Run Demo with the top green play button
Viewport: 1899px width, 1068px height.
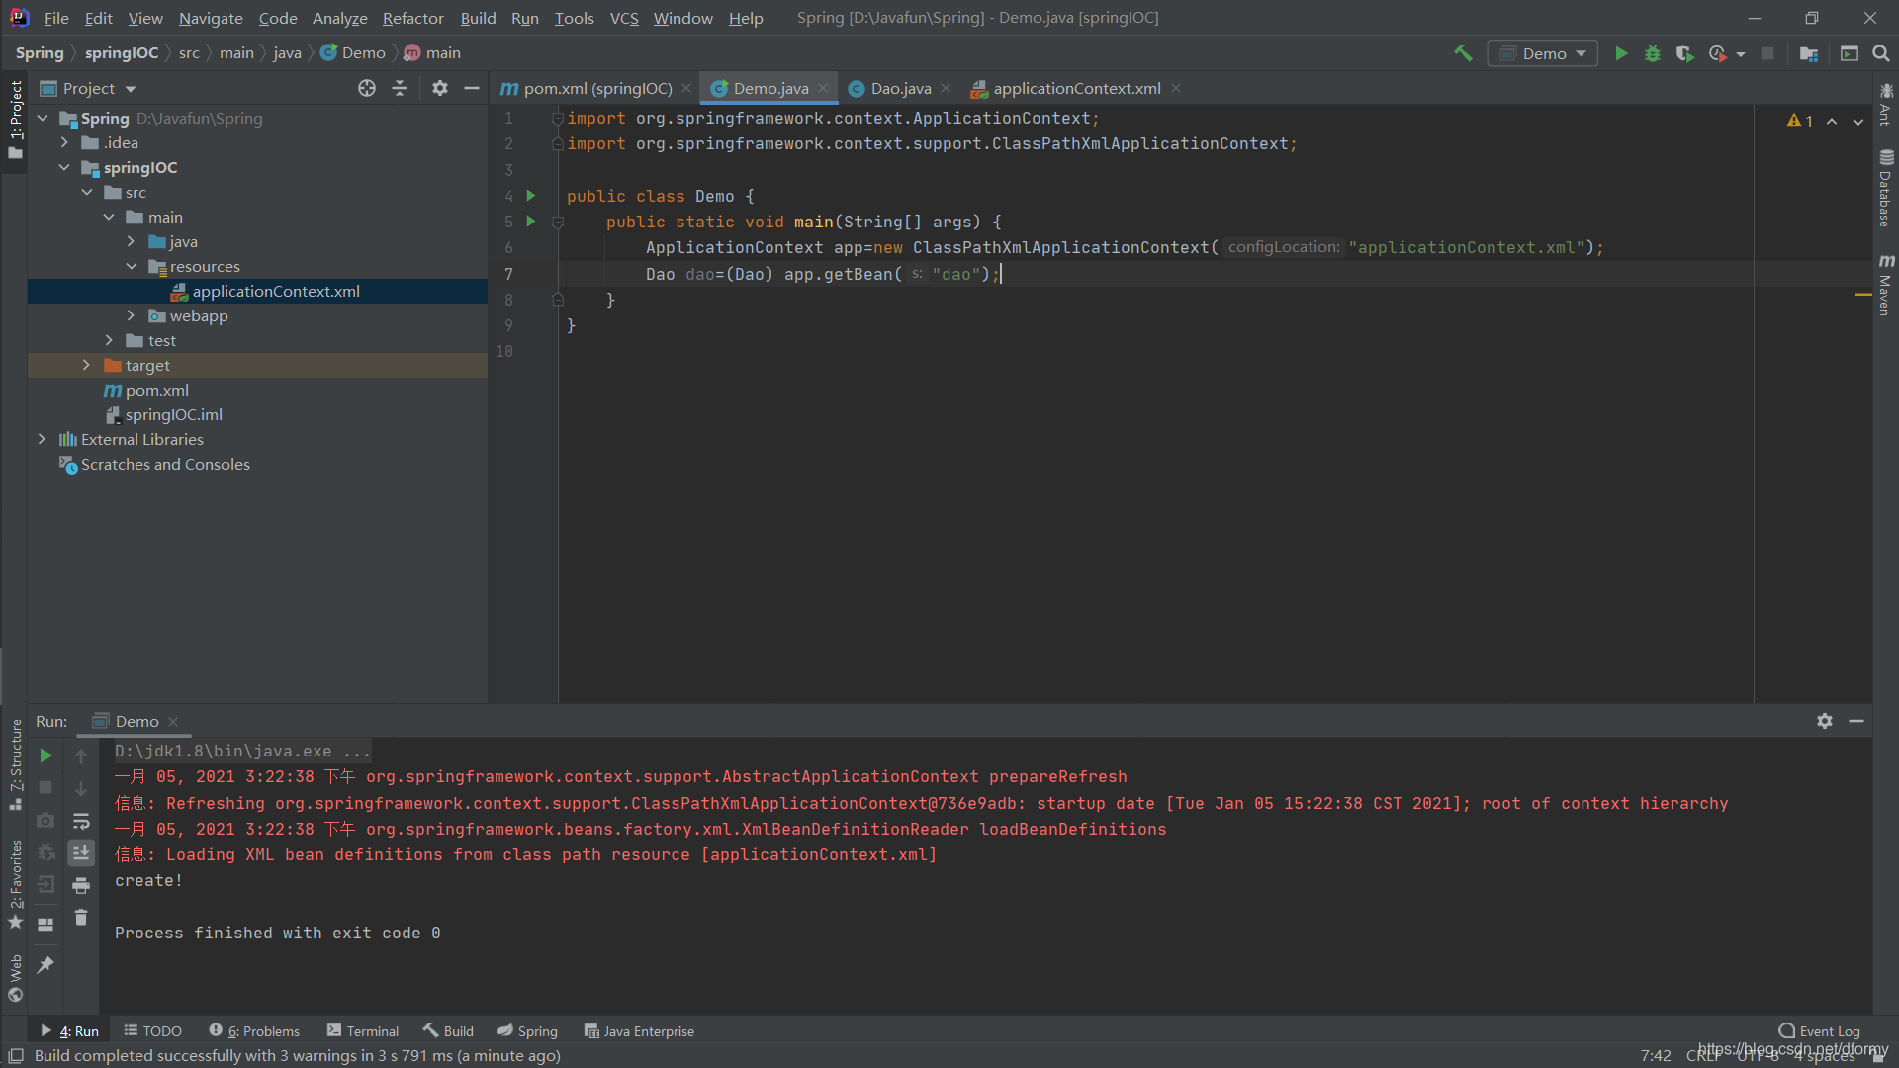tap(1621, 53)
